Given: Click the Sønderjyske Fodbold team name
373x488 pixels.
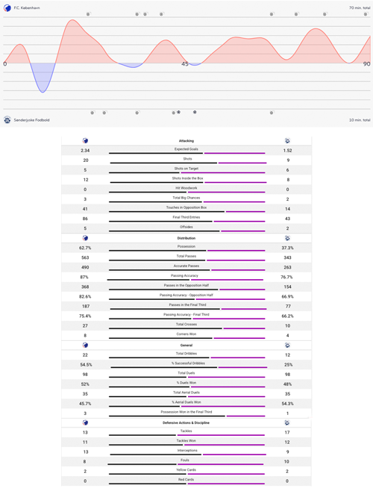Looking at the screenshot, I should coord(32,120).
